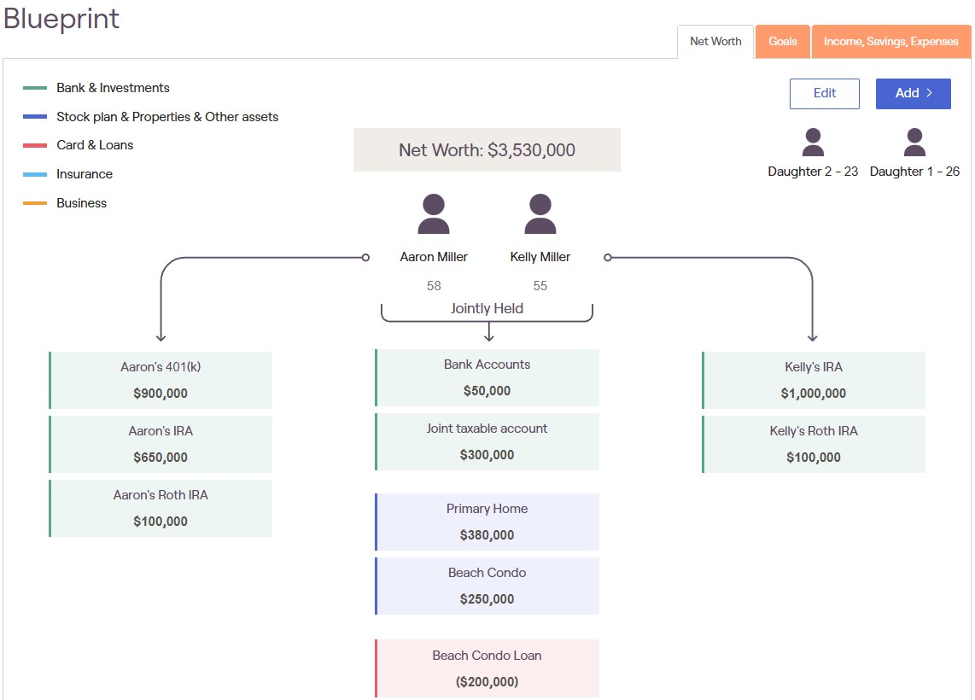Click the Joint taxable account card
Image resolution: width=975 pixels, height=700 pixels.
click(487, 441)
